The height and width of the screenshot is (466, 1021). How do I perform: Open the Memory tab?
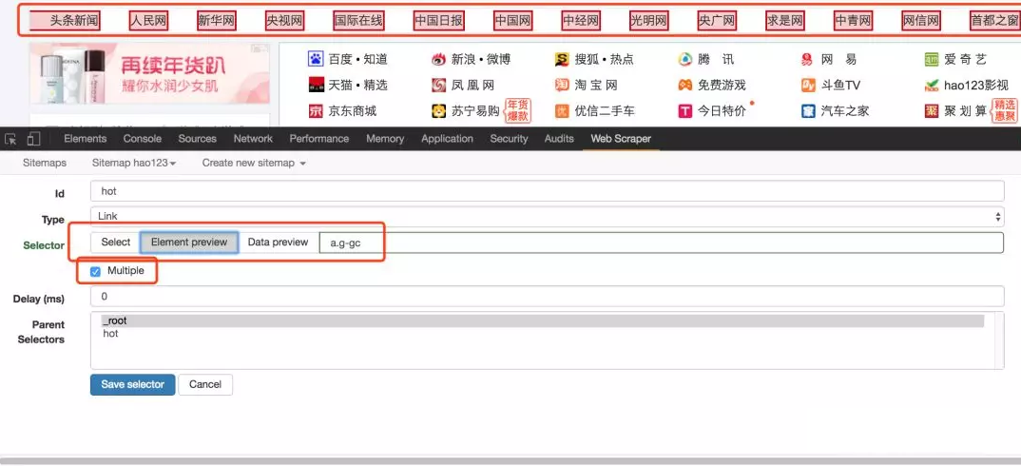pyautogui.click(x=385, y=139)
